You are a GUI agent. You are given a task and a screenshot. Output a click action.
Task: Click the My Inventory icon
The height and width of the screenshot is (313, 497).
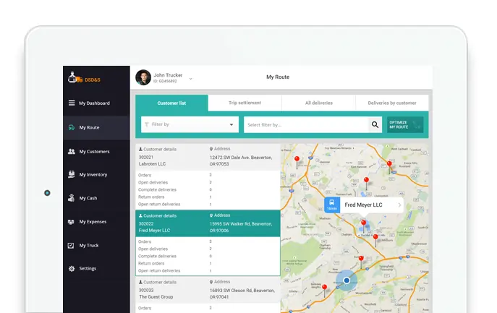(72, 174)
